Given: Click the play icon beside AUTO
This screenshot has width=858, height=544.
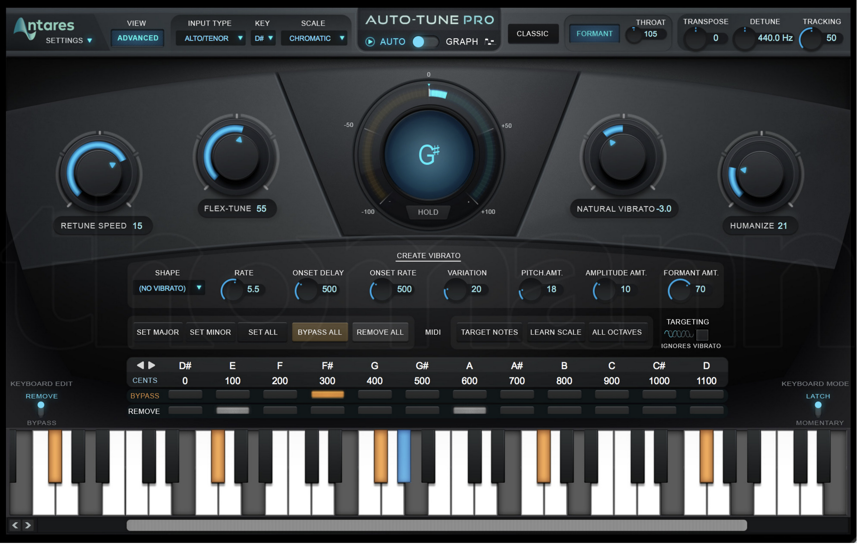Looking at the screenshot, I should click(x=370, y=41).
